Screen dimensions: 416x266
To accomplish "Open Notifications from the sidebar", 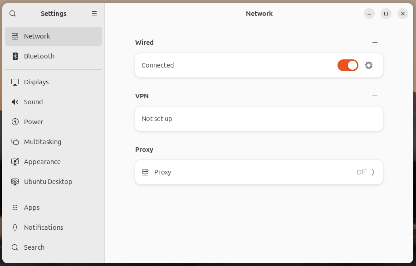I will [43, 227].
